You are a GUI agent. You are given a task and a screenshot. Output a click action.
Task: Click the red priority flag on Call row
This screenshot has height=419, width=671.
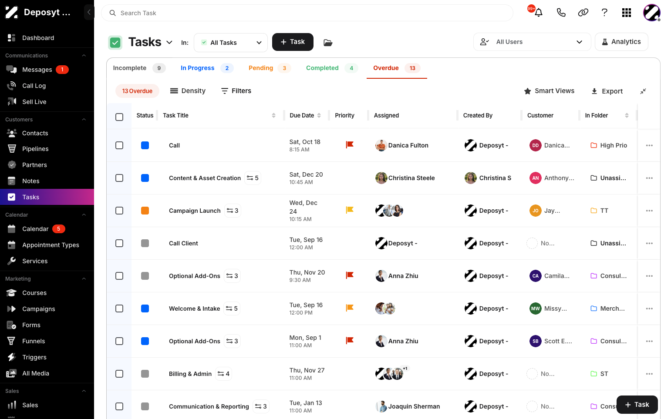[350, 145]
